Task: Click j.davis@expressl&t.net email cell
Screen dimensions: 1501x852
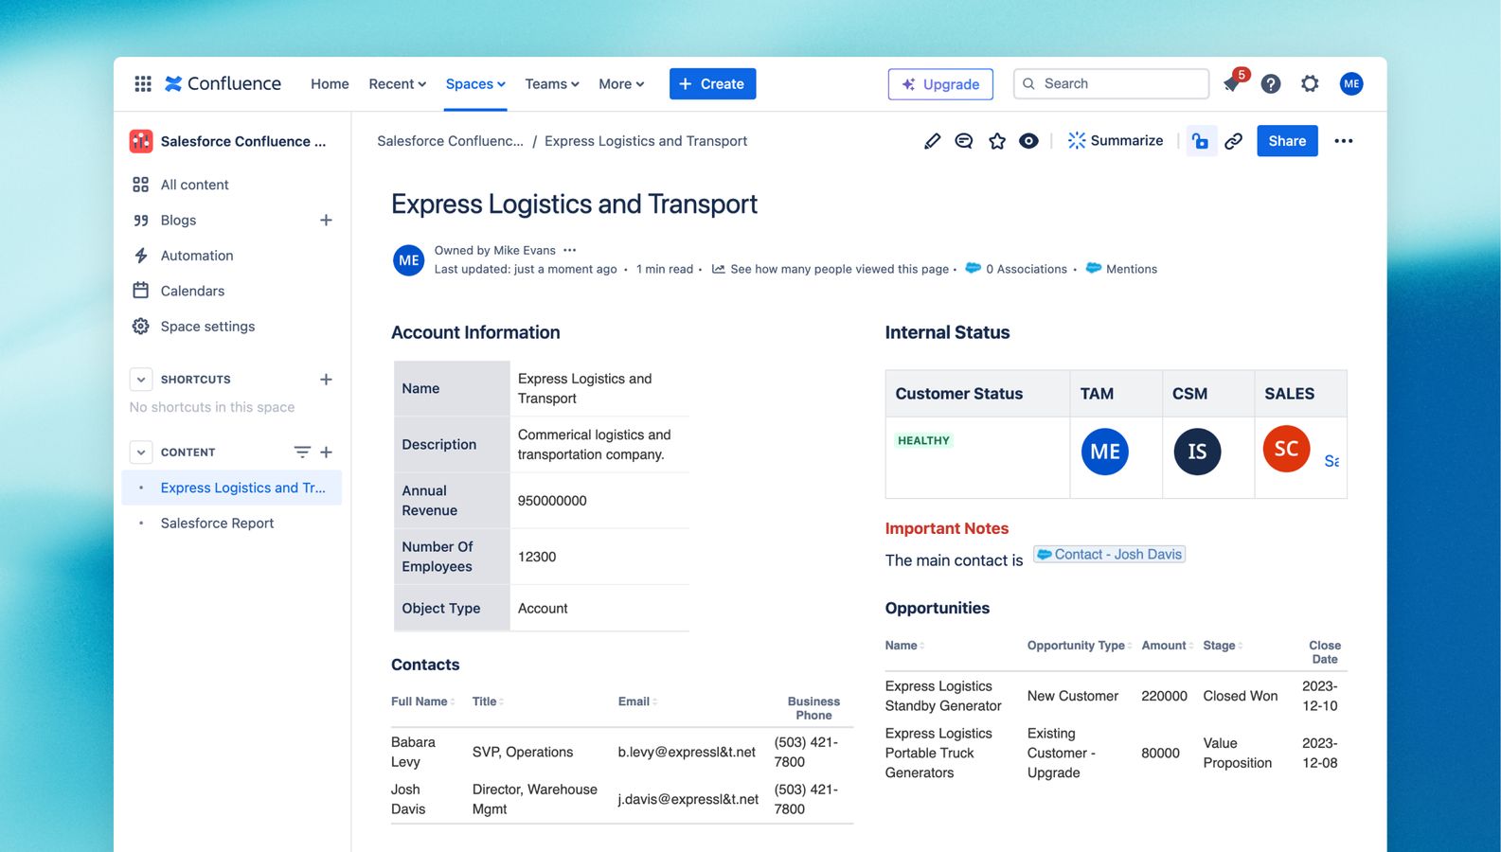Action: 688,799
